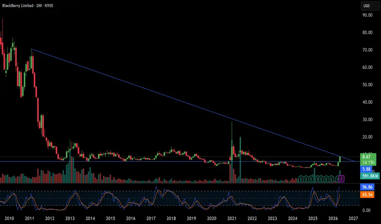
Task: Click the purple upcoming earnings E marker
Action: [x=342, y=179]
